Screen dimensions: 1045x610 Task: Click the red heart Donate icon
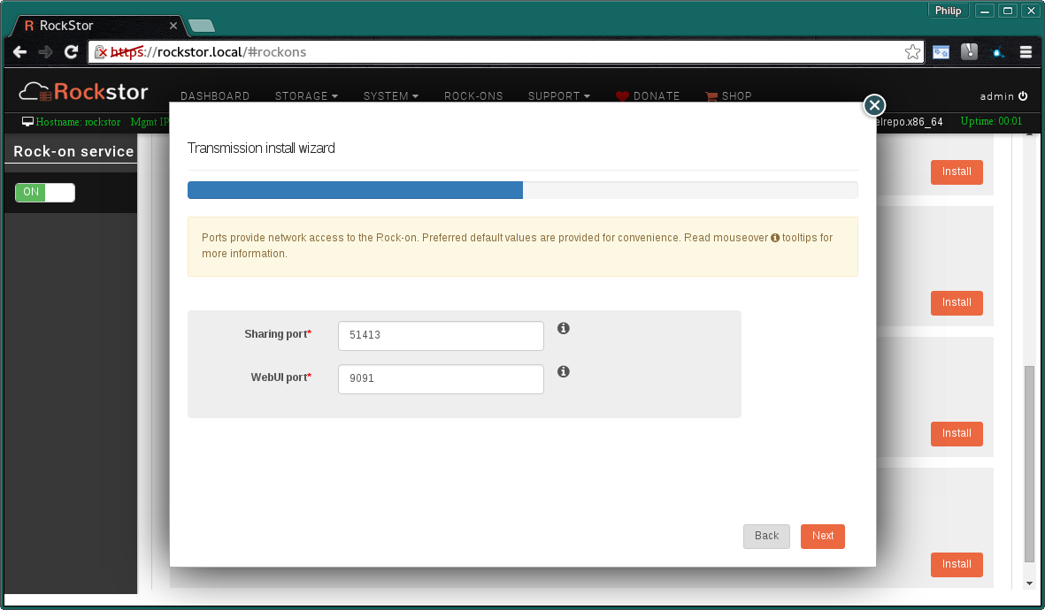(x=622, y=95)
